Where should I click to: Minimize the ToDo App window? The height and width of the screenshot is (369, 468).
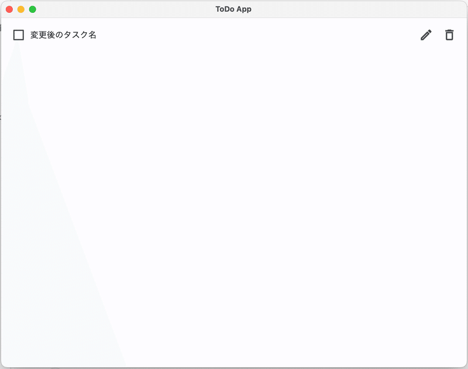21,9
